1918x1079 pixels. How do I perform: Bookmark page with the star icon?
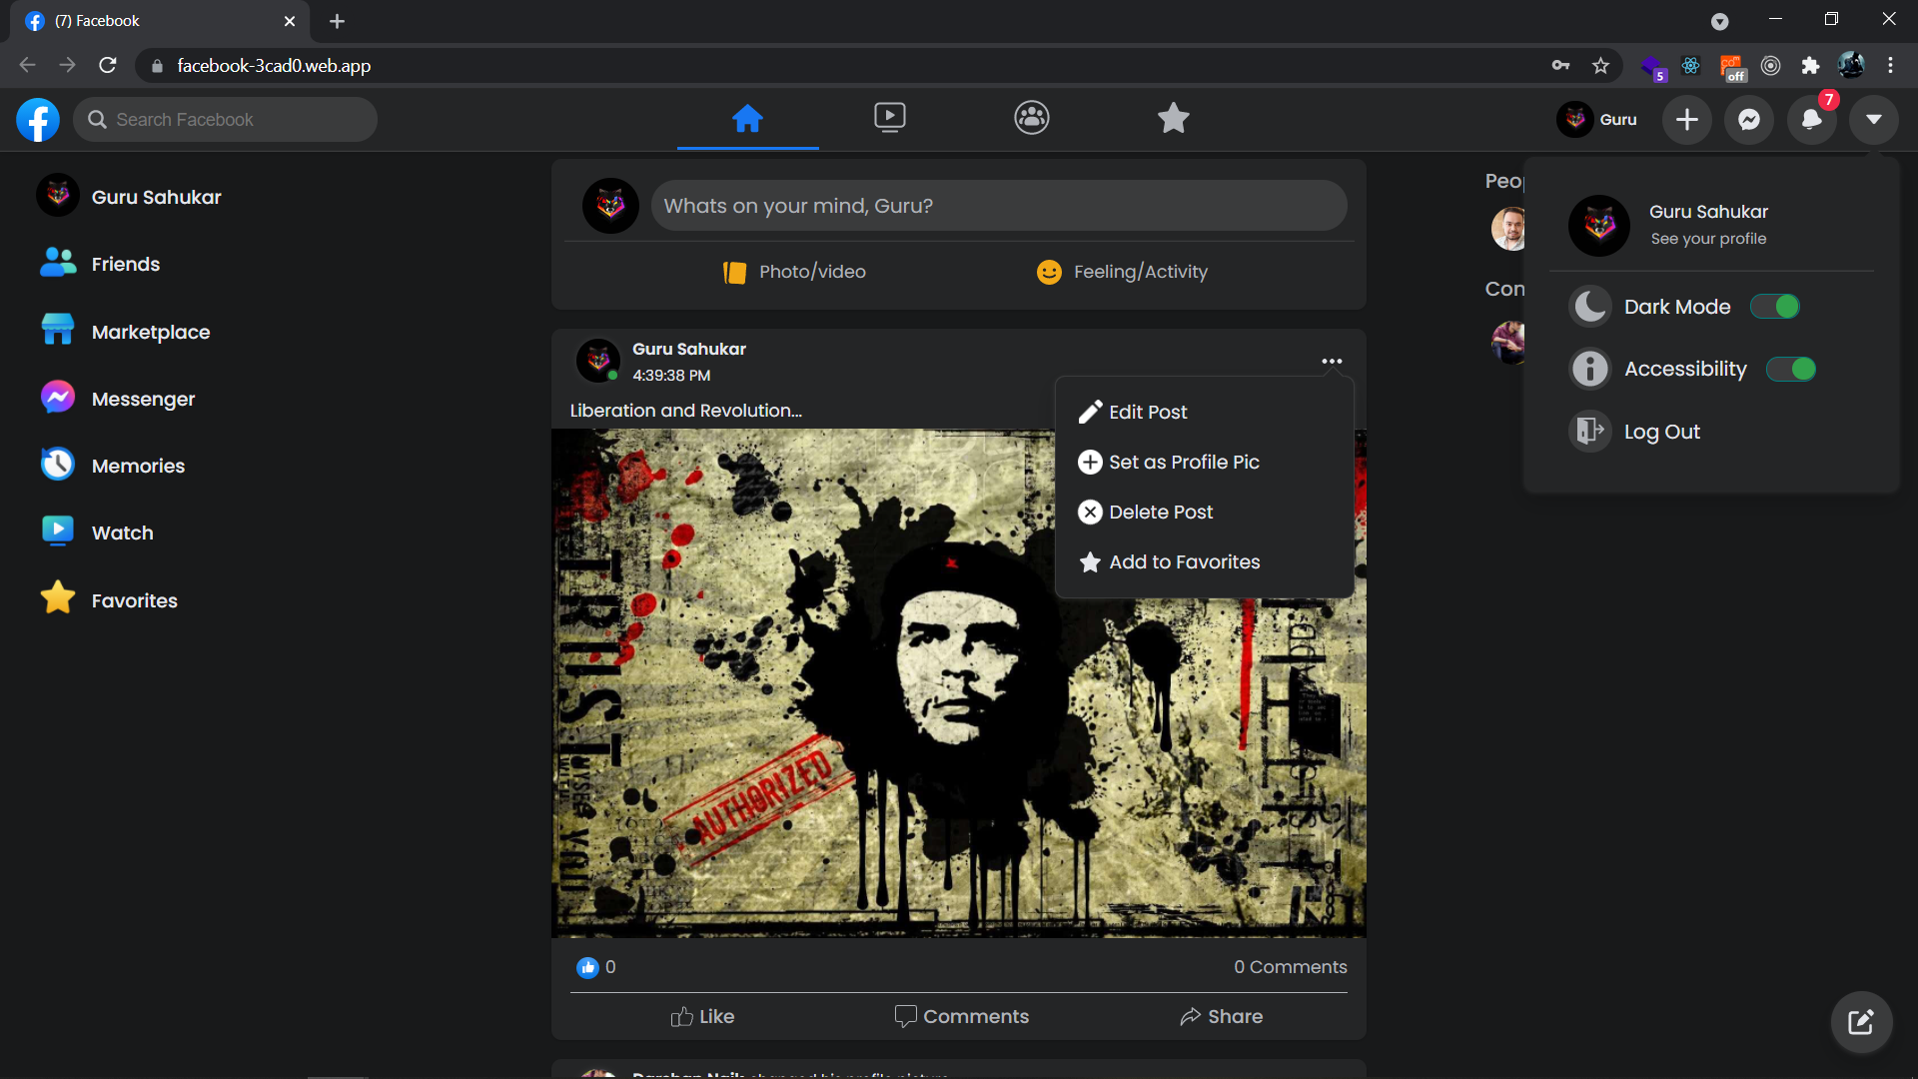coord(1600,66)
